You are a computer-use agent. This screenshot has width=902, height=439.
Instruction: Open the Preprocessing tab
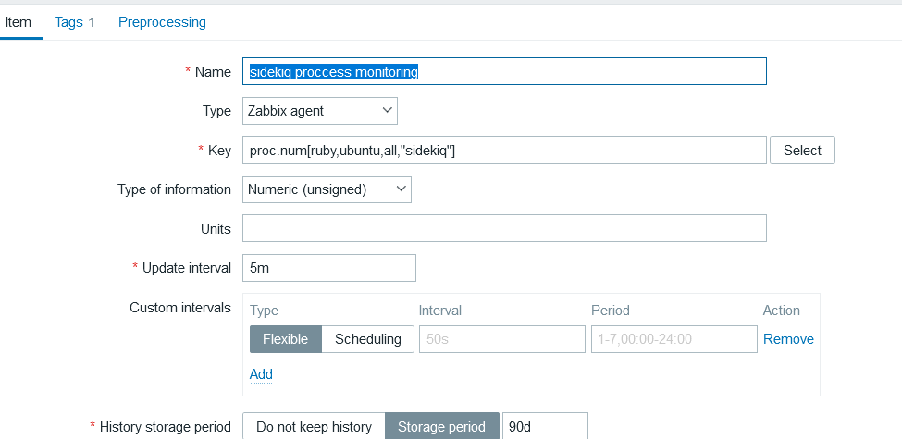pyautogui.click(x=162, y=22)
